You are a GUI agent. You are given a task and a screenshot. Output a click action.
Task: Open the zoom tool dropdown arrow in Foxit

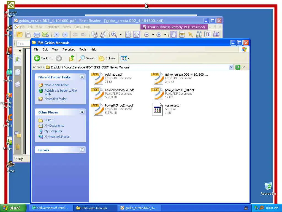121,35
